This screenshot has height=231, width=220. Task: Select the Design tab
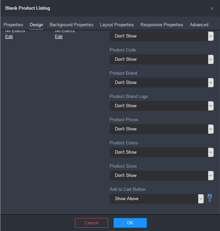coord(36,25)
